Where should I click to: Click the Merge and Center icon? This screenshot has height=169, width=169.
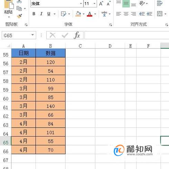(160, 14)
